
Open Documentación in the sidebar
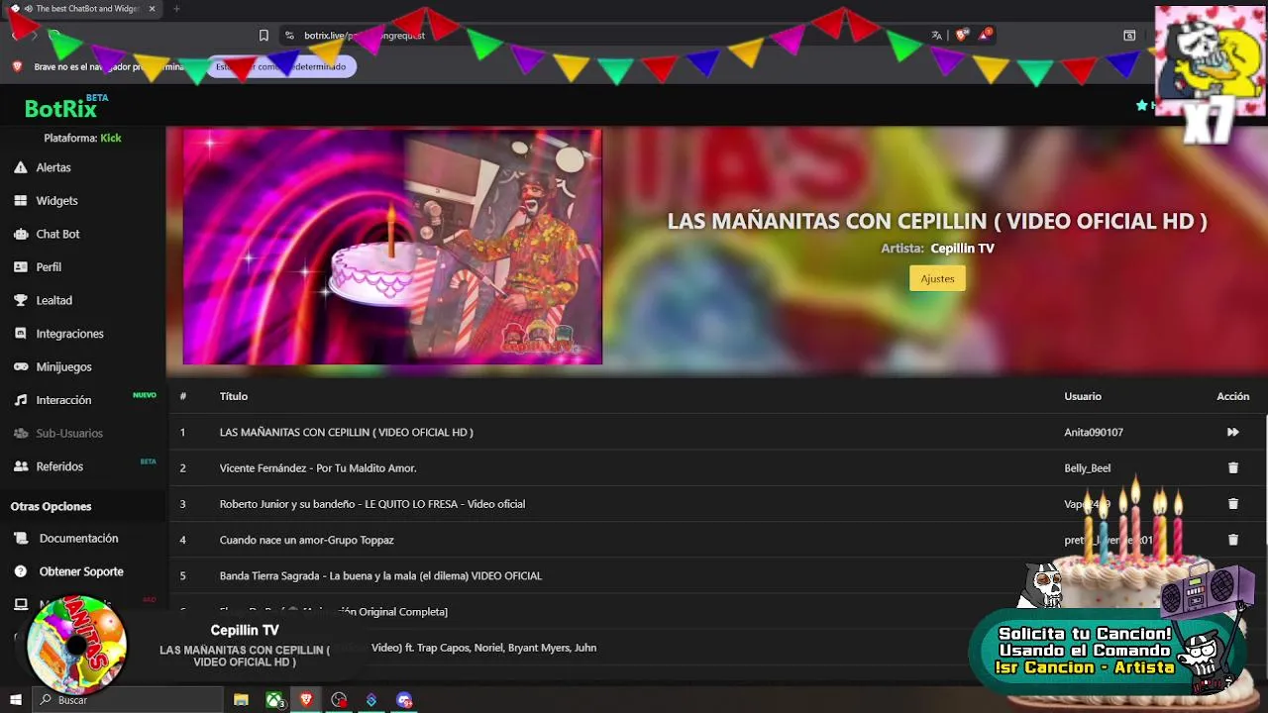coord(78,539)
